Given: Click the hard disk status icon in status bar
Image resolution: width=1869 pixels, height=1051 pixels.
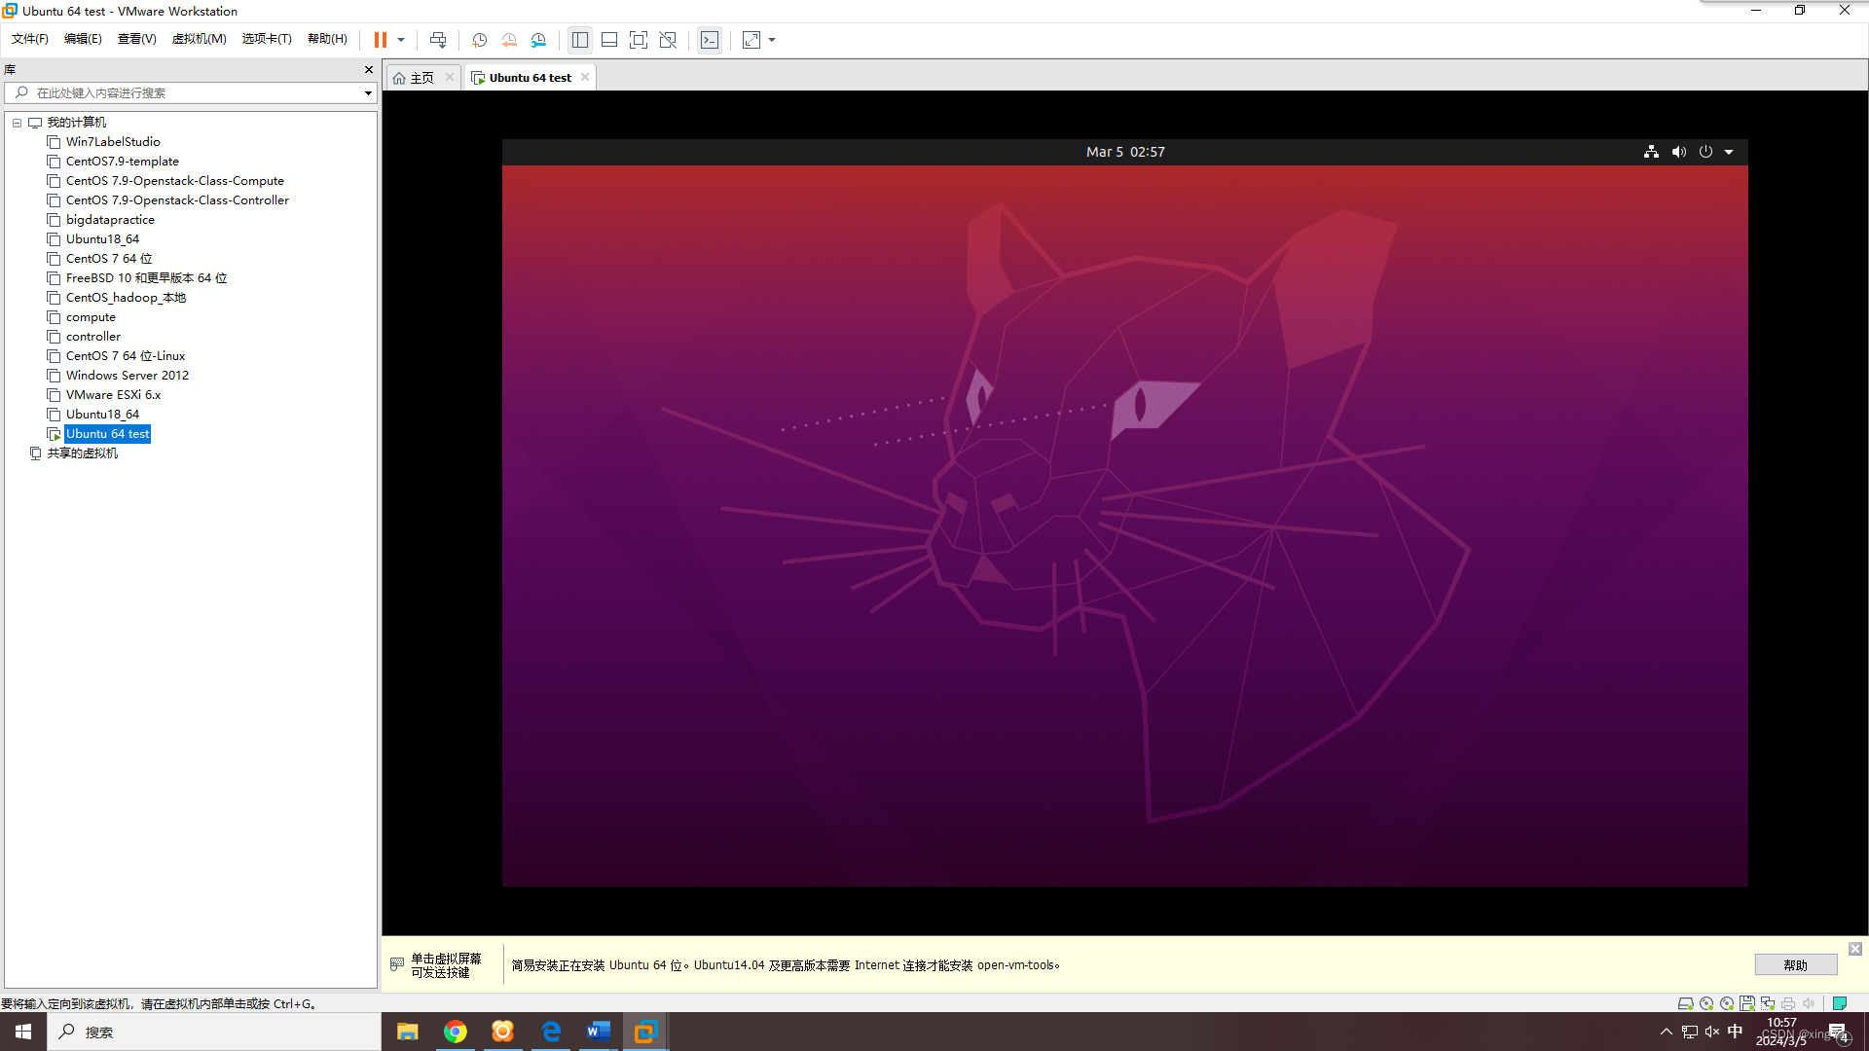Looking at the screenshot, I should pos(1686,1003).
